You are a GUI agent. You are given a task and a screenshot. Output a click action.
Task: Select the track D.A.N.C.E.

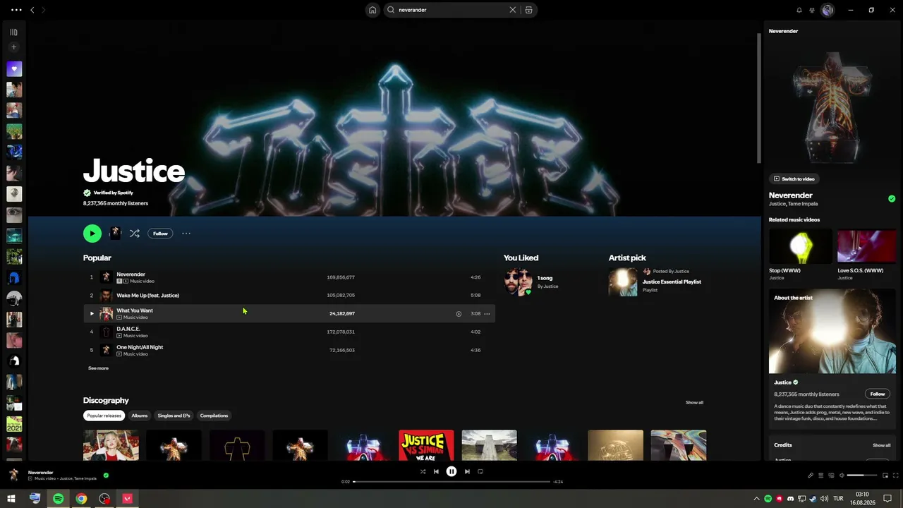coord(289,332)
